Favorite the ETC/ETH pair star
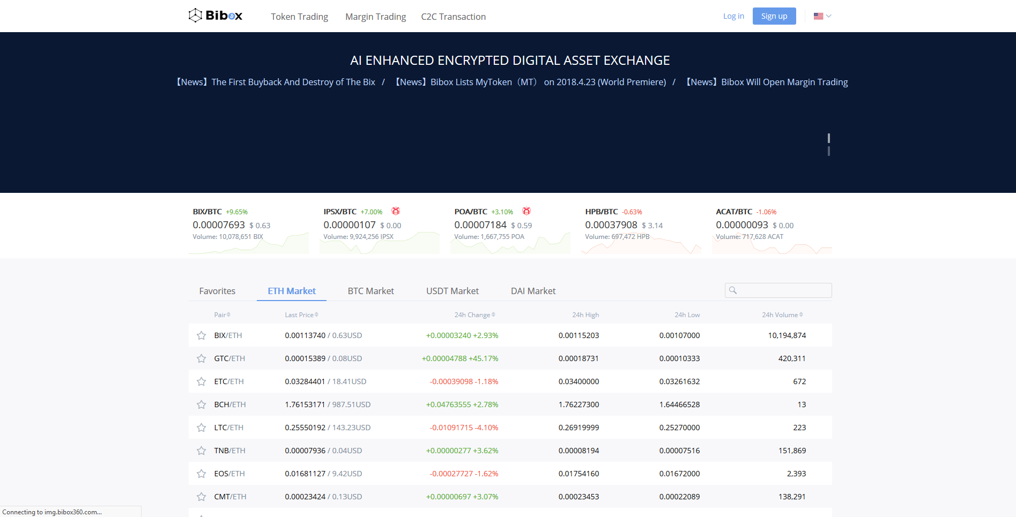 coord(202,381)
